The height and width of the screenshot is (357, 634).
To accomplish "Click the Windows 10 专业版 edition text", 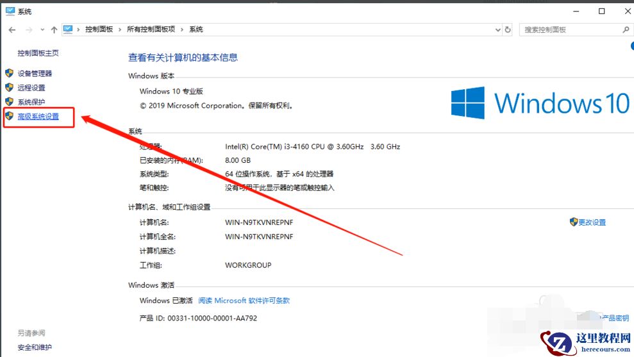I will pyautogui.click(x=171, y=92).
